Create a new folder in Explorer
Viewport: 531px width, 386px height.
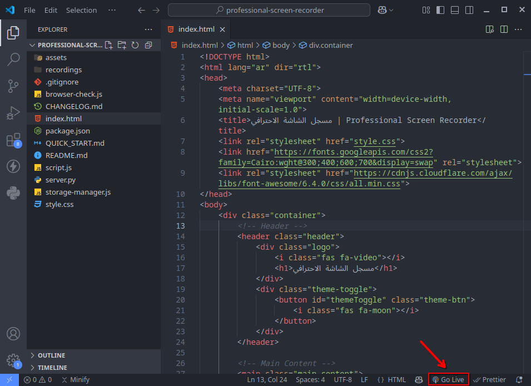pyautogui.click(x=122, y=45)
